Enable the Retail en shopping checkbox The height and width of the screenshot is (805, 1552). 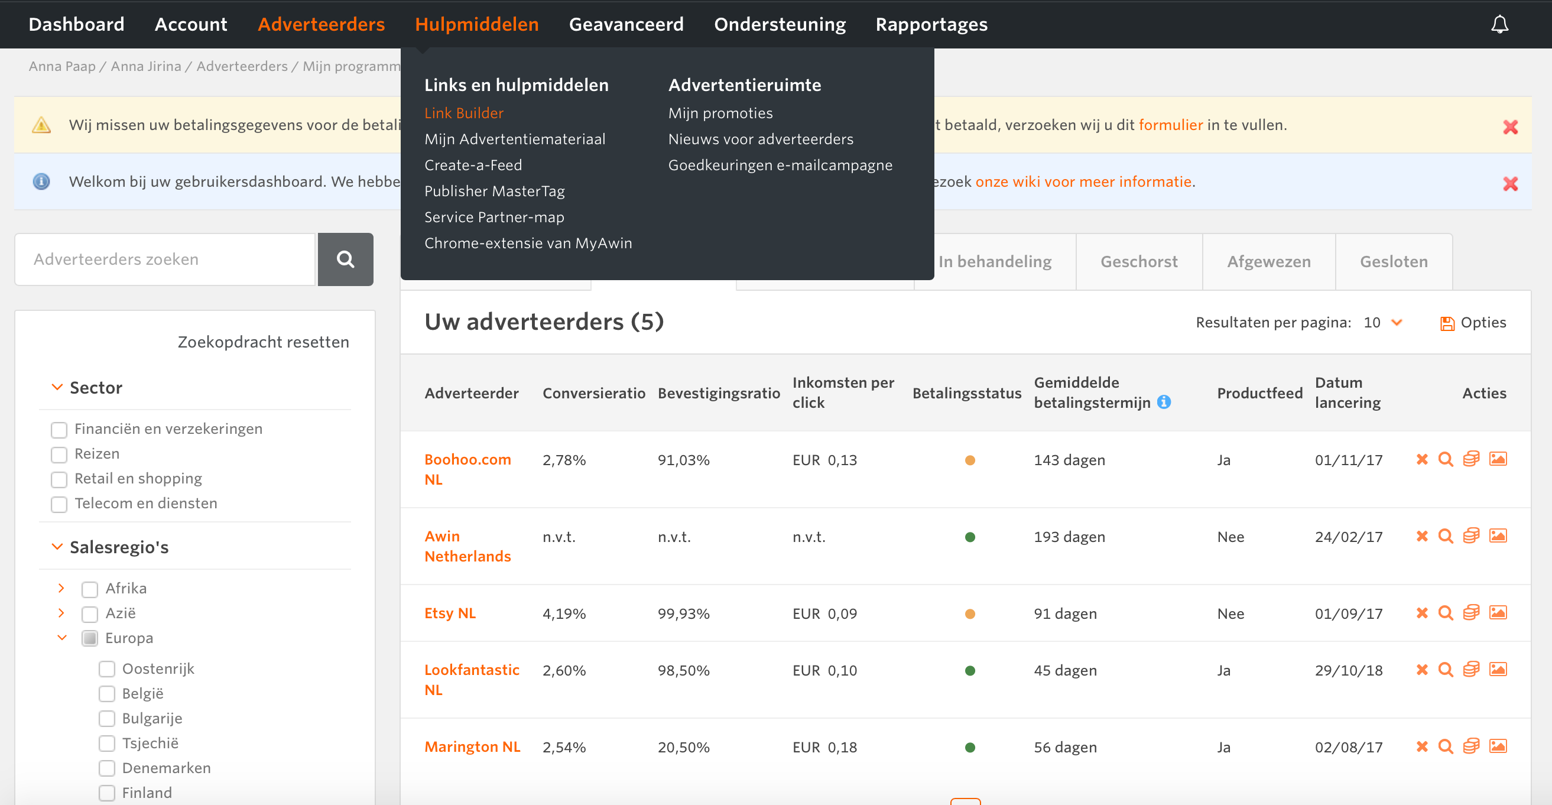(x=59, y=479)
